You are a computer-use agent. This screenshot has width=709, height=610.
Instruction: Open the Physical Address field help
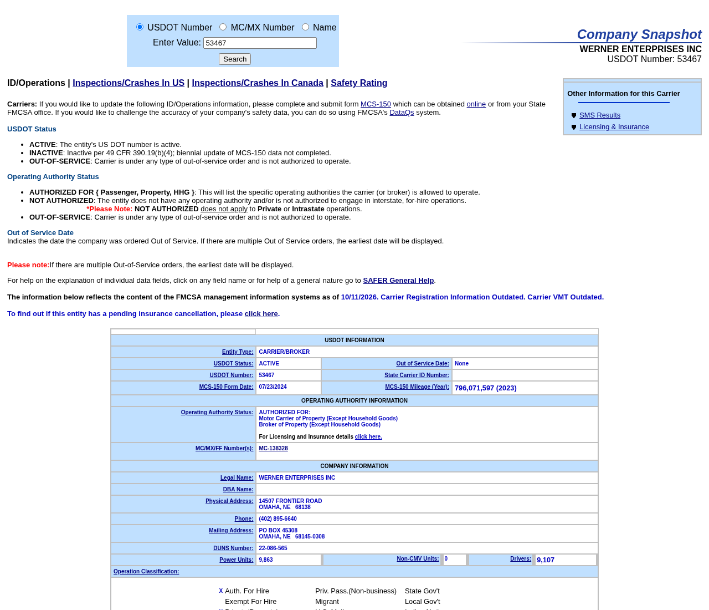[x=229, y=501]
